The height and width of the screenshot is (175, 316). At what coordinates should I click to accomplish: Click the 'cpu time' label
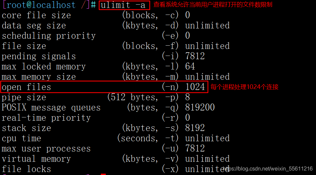coord(21,138)
